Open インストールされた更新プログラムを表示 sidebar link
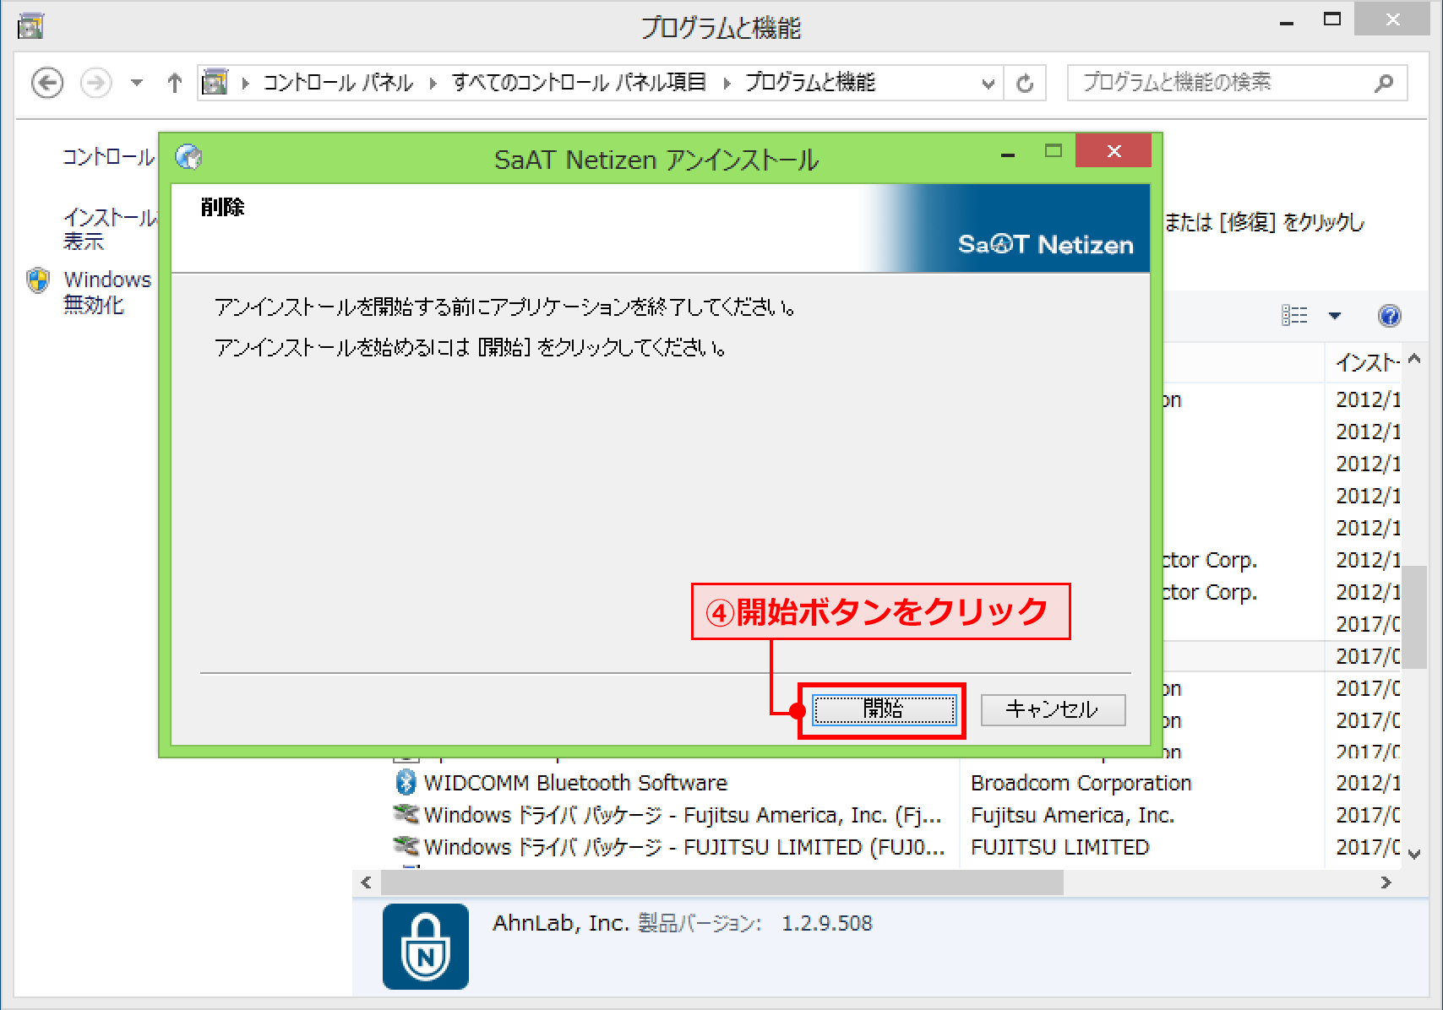 point(109,229)
